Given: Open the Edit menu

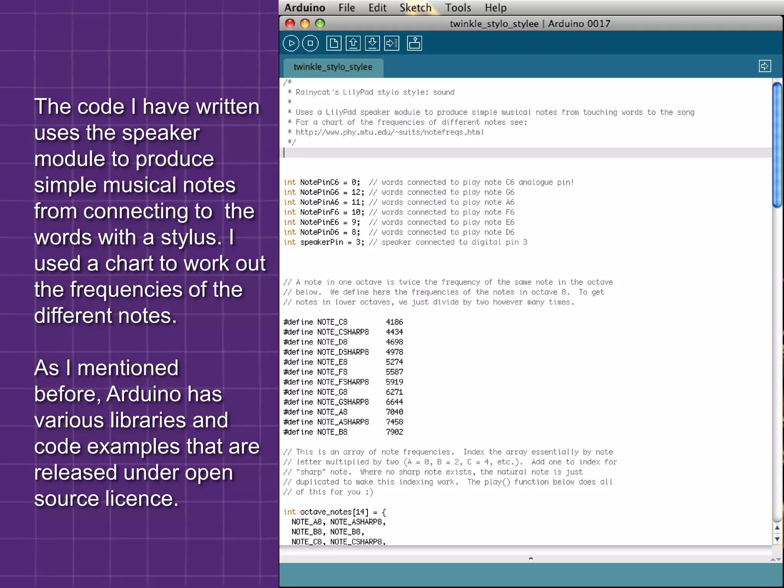Looking at the screenshot, I should coord(377,8).
